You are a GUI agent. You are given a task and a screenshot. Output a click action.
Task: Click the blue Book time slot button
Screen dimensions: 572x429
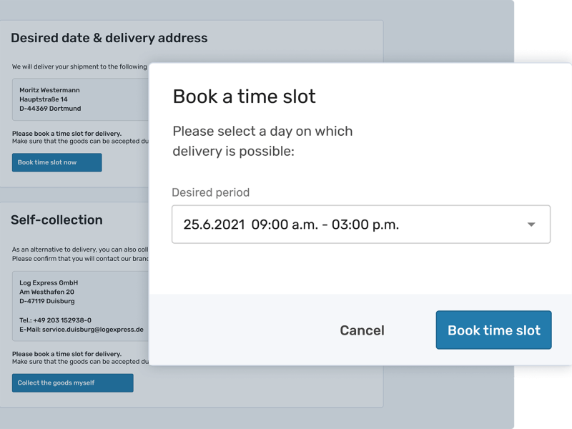(493, 330)
